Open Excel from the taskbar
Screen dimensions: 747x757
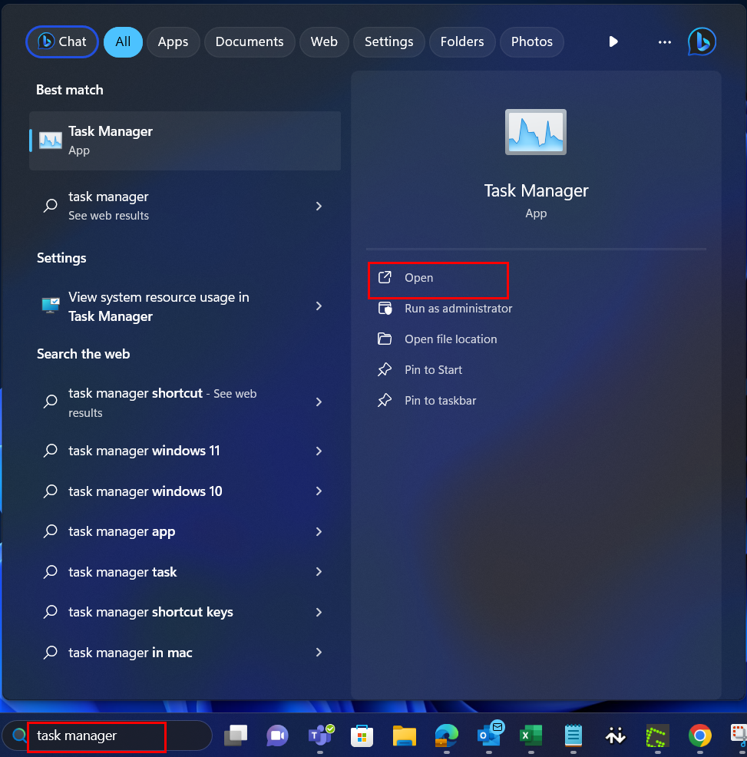531,736
